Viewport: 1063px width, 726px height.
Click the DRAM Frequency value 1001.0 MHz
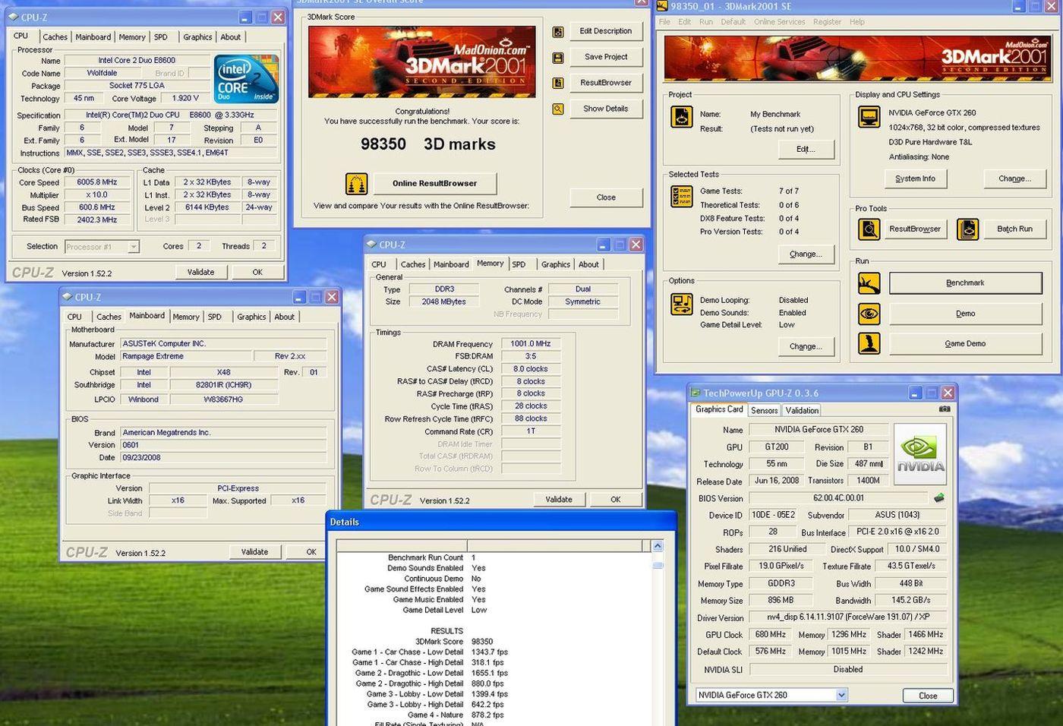[x=530, y=344]
